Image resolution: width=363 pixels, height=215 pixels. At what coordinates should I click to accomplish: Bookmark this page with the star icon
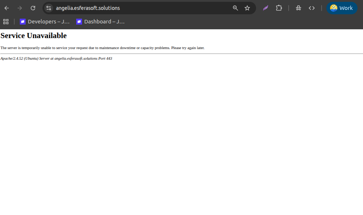point(247,8)
